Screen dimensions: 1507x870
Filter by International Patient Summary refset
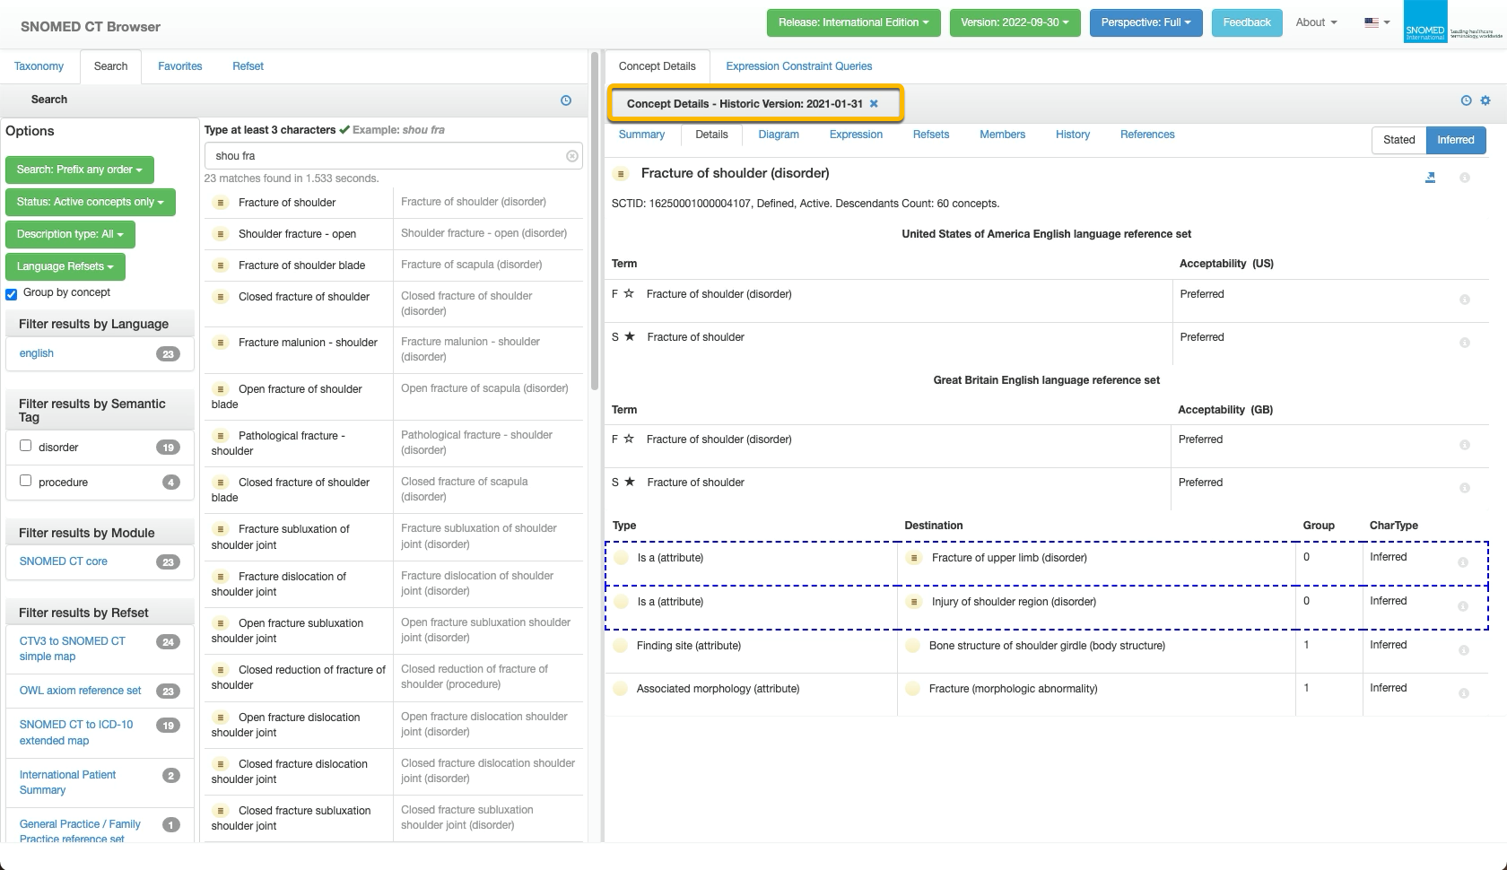(68, 782)
